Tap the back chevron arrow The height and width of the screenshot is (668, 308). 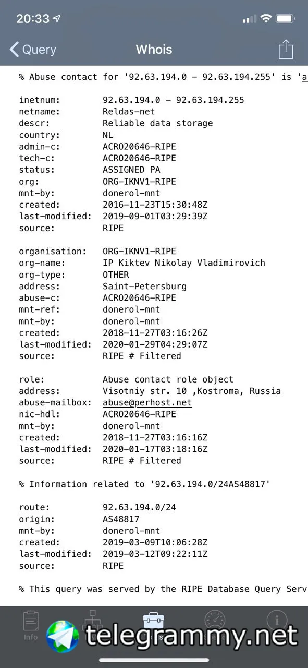tap(14, 50)
